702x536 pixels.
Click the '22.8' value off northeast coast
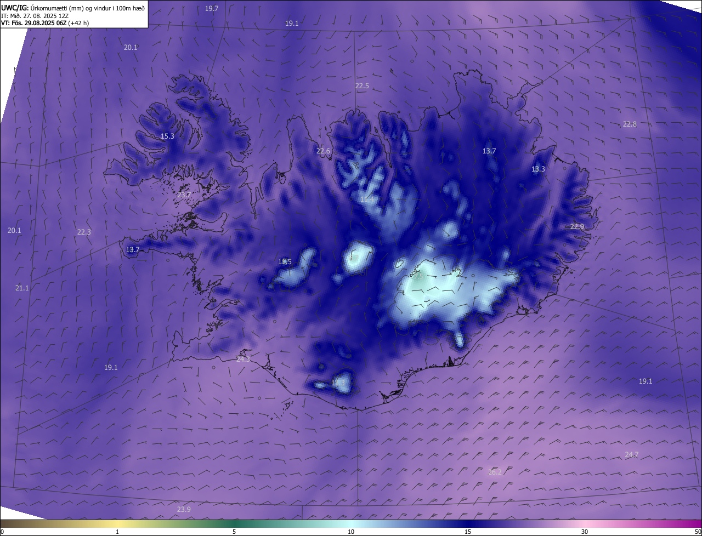(x=630, y=124)
